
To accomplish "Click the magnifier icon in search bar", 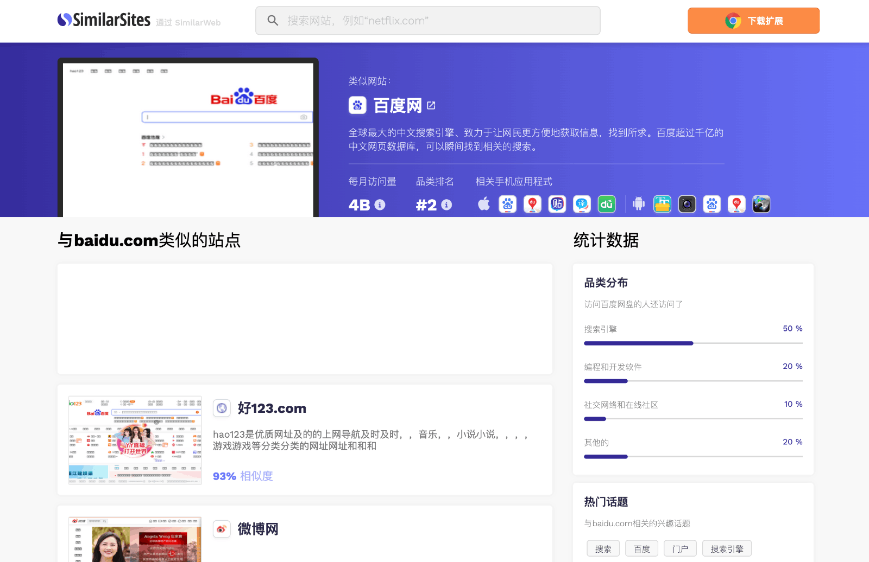I will point(273,21).
